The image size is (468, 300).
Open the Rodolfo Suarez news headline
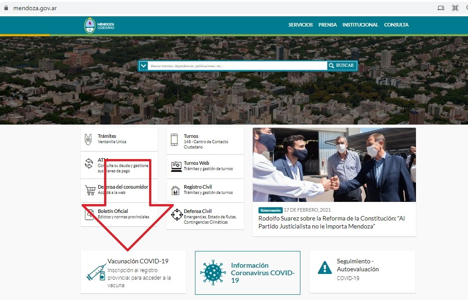point(331,222)
